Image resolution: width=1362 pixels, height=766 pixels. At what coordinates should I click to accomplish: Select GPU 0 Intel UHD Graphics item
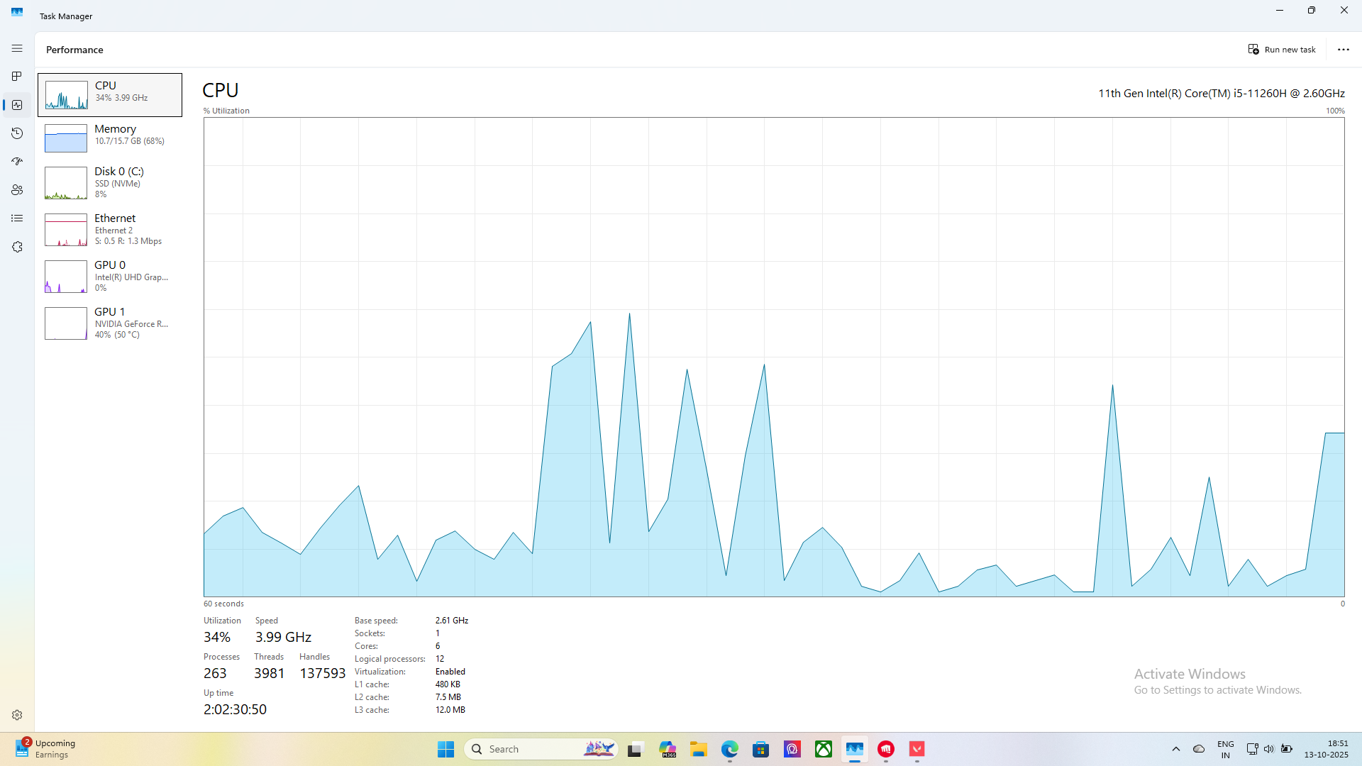pyautogui.click(x=110, y=276)
